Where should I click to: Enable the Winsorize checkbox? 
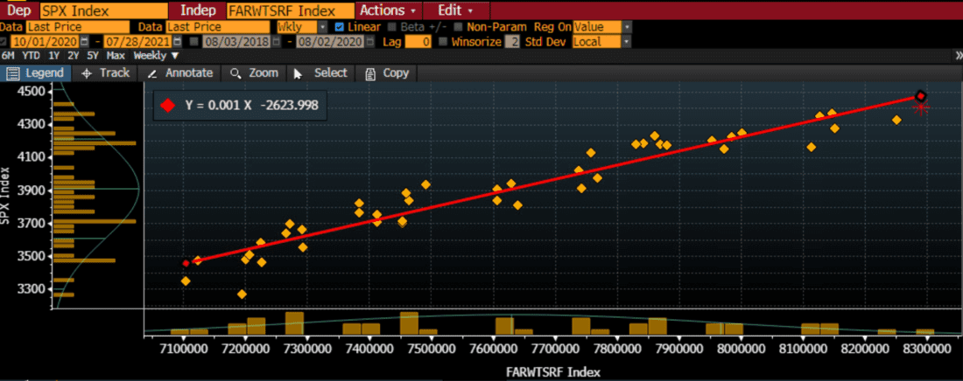442,42
